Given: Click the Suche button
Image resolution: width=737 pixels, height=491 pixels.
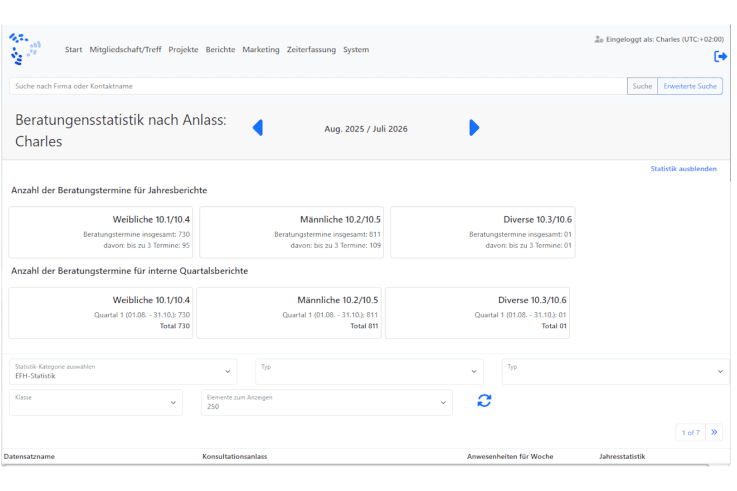Looking at the screenshot, I should (642, 86).
